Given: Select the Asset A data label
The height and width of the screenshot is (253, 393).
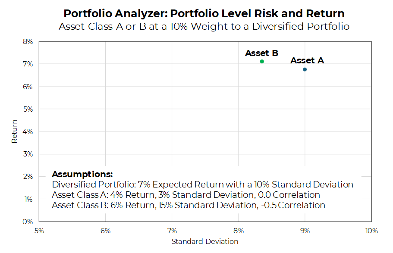Looking at the screenshot, I should (307, 61).
